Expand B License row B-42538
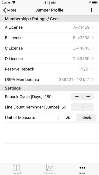 [x=49, y=38]
